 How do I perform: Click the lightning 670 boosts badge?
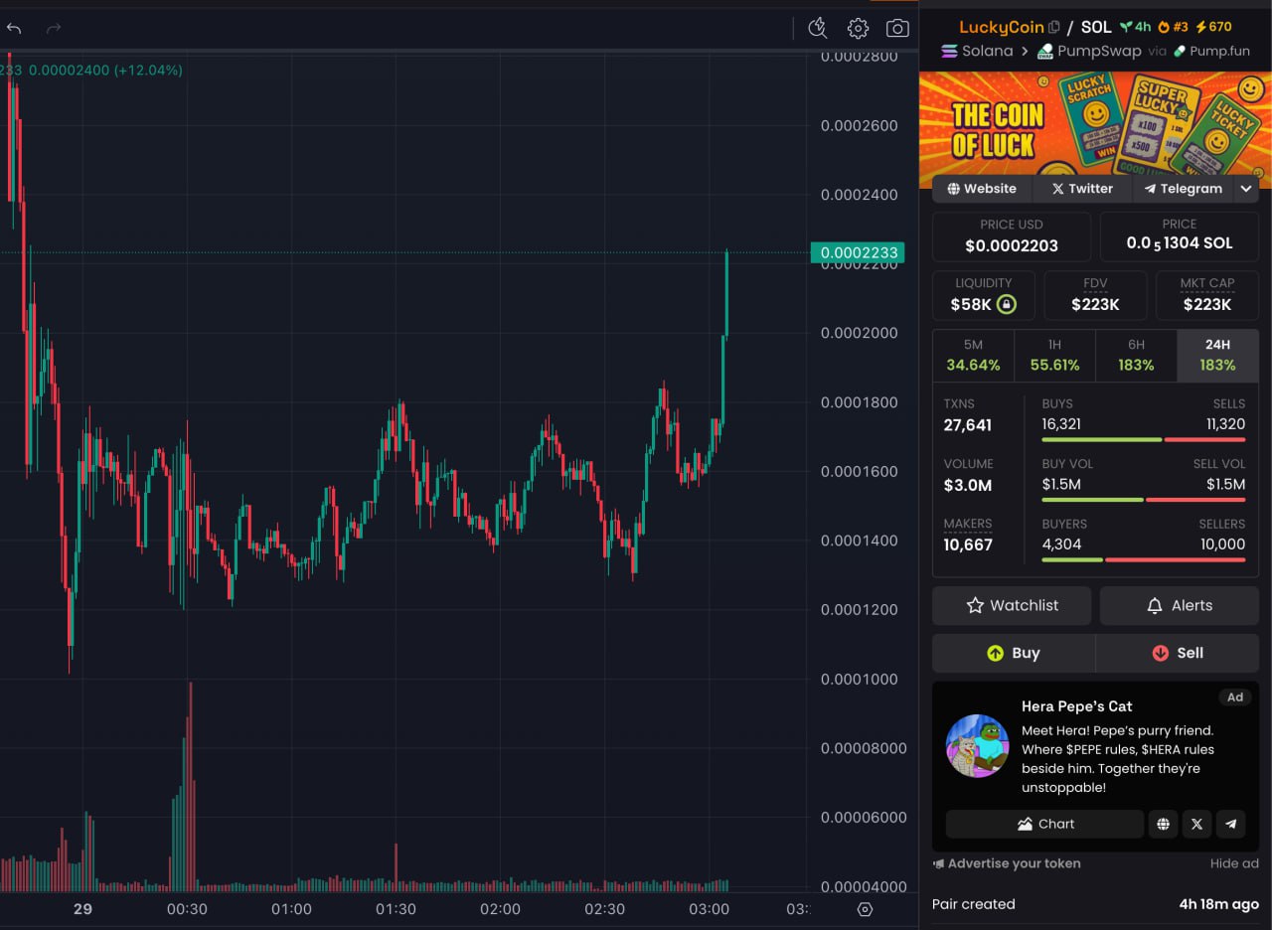tap(1213, 28)
